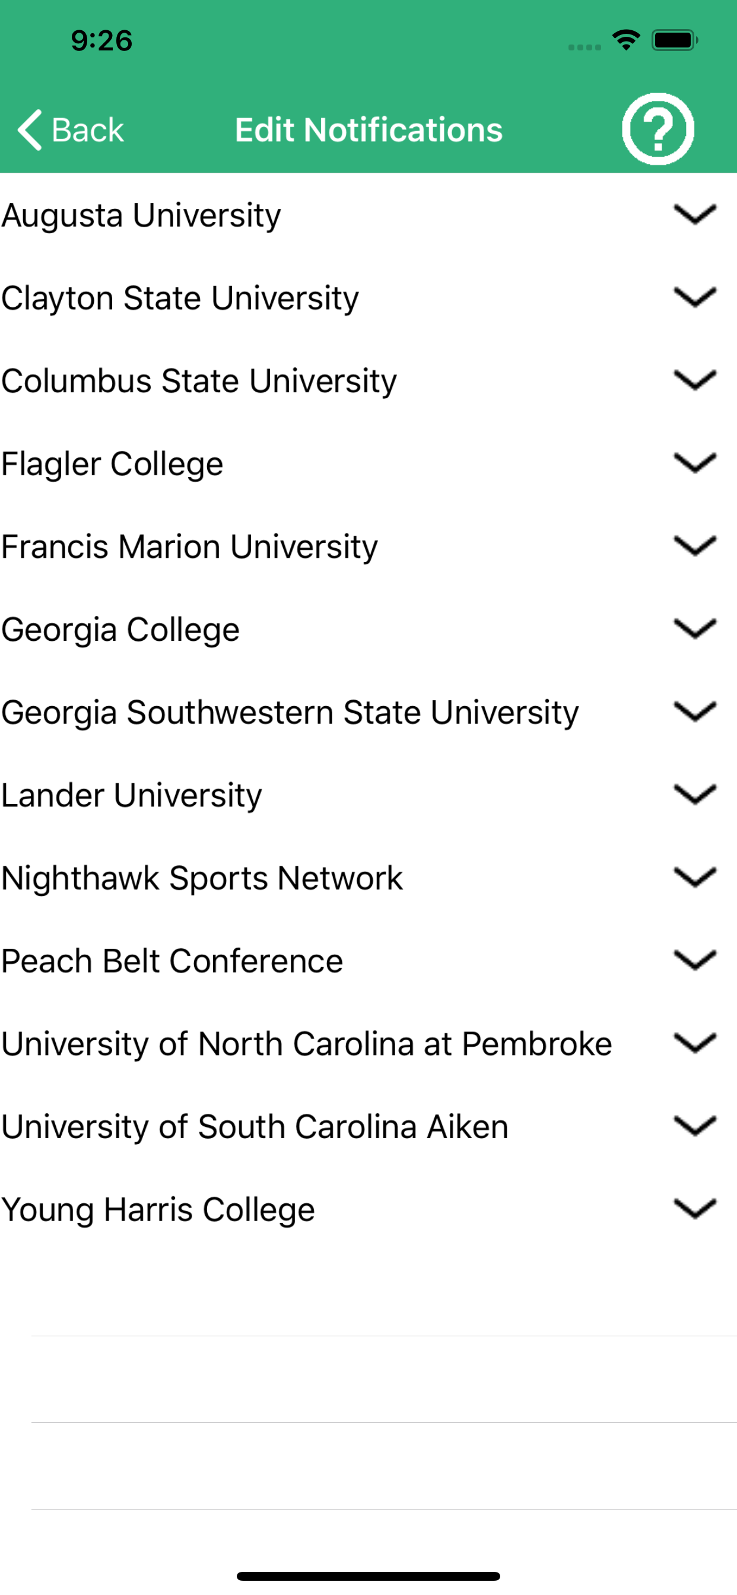Tap the Wi-Fi status icon
737x1595 pixels.
(x=625, y=40)
